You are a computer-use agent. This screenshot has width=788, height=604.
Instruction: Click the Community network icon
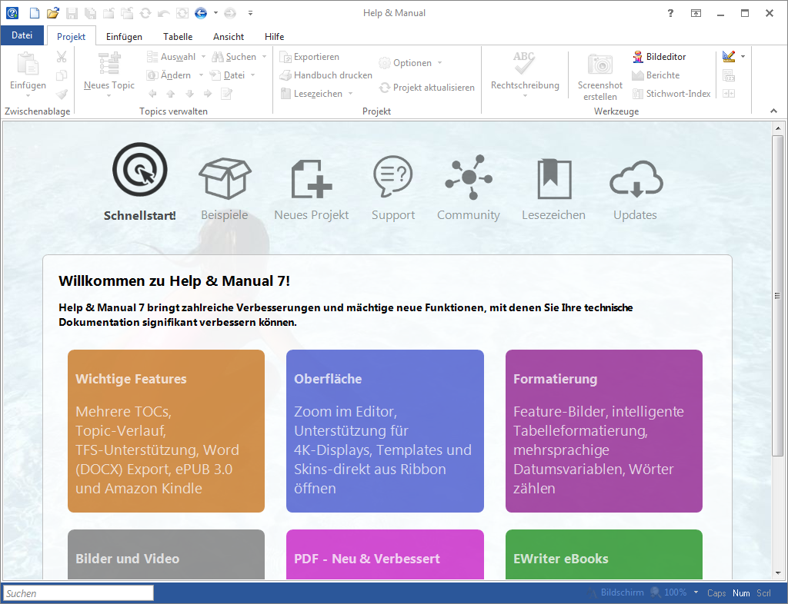[468, 178]
